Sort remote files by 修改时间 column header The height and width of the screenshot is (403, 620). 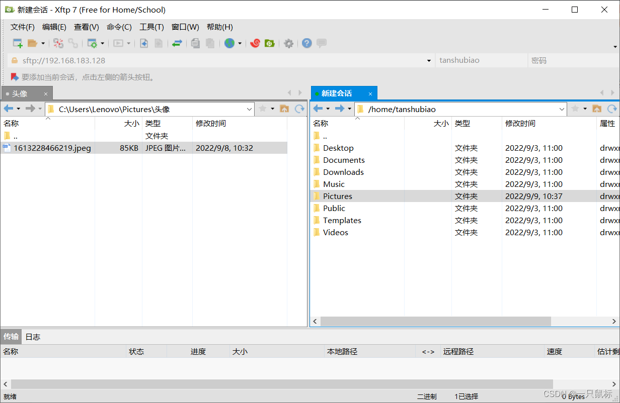coord(520,123)
